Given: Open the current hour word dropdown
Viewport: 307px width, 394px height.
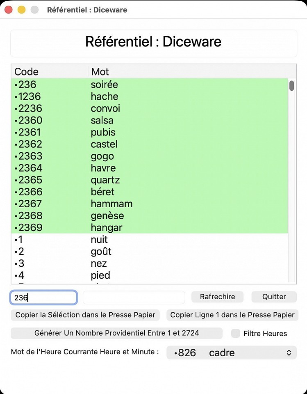Looking at the screenshot, I should (231, 353).
